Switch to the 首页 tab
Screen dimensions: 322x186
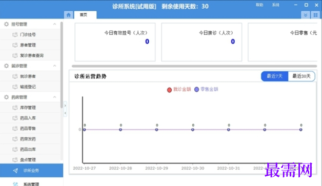[85, 15]
